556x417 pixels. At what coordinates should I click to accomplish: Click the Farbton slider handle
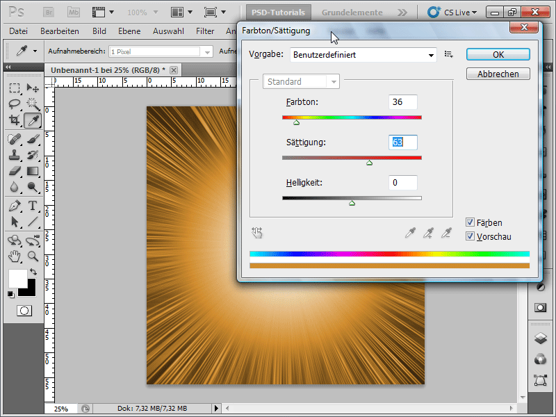pyautogui.click(x=297, y=122)
